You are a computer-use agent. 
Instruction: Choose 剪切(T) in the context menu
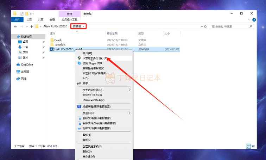point(104,135)
